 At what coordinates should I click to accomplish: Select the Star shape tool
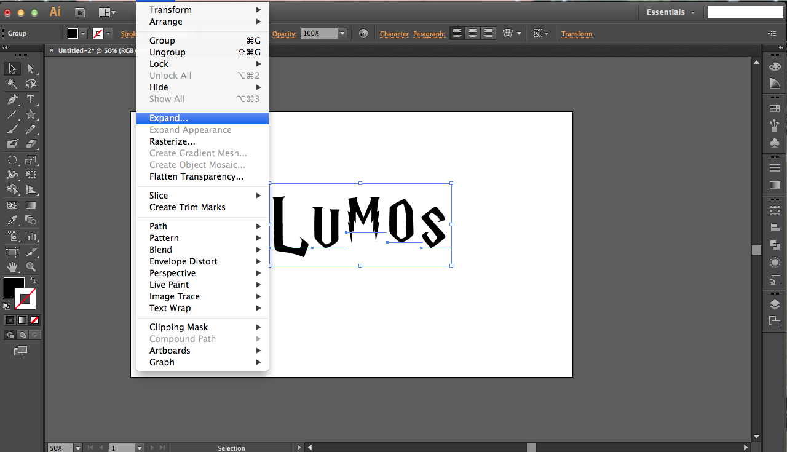pyautogui.click(x=31, y=115)
